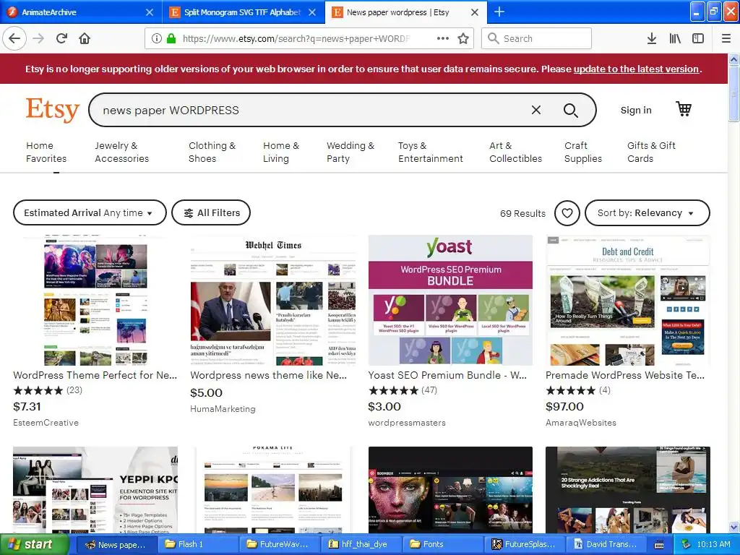Screen dimensions: 740x555
Task: Open Home Favorites category
Action: [46, 152]
